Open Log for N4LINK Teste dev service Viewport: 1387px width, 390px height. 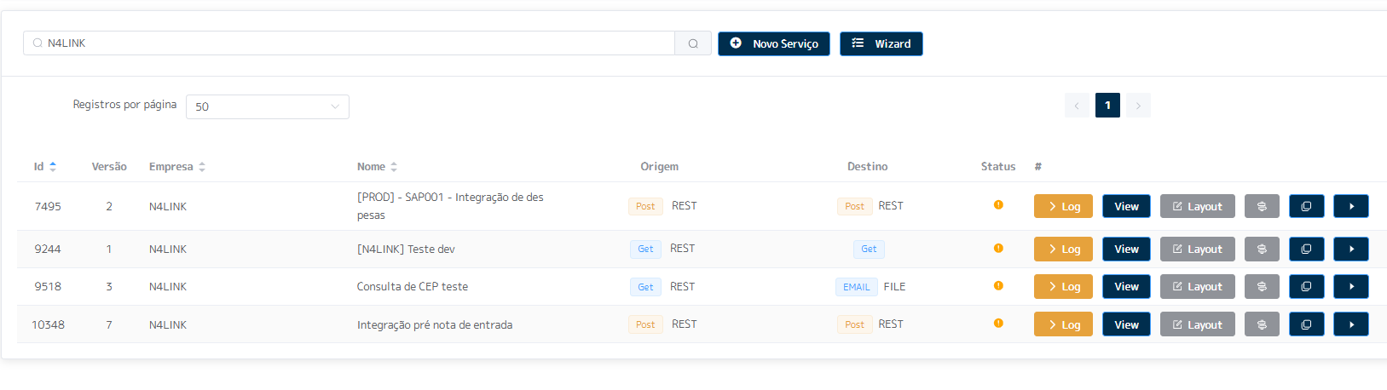pos(1063,249)
